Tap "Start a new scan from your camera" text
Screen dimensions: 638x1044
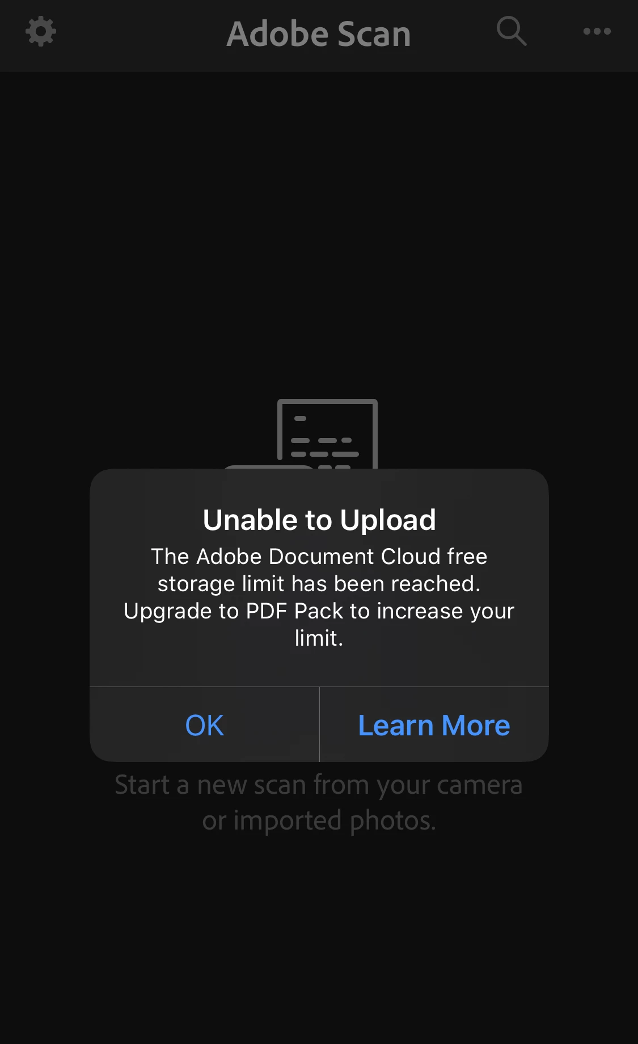click(x=319, y=785)
